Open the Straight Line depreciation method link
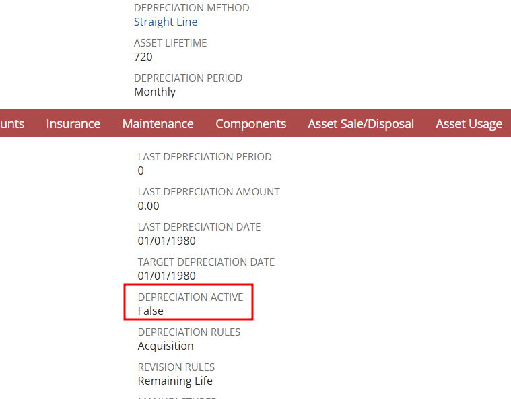Image resolution: width=511 pixels, height=399 pixels. [166, 22]
